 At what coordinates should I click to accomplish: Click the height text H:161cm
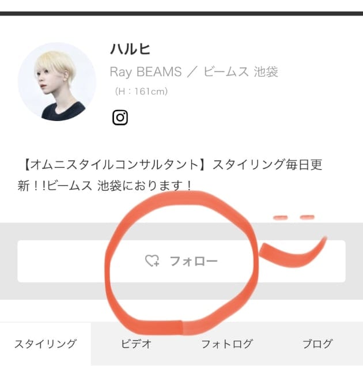[141, 91]
